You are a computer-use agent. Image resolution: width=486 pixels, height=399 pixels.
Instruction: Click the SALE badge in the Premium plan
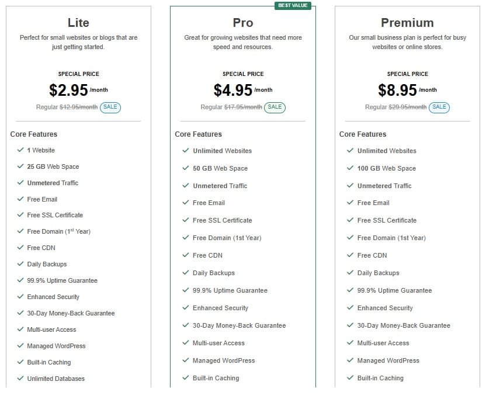(439, 107)
